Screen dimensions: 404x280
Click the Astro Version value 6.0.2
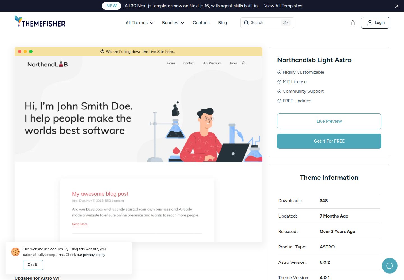325,262
